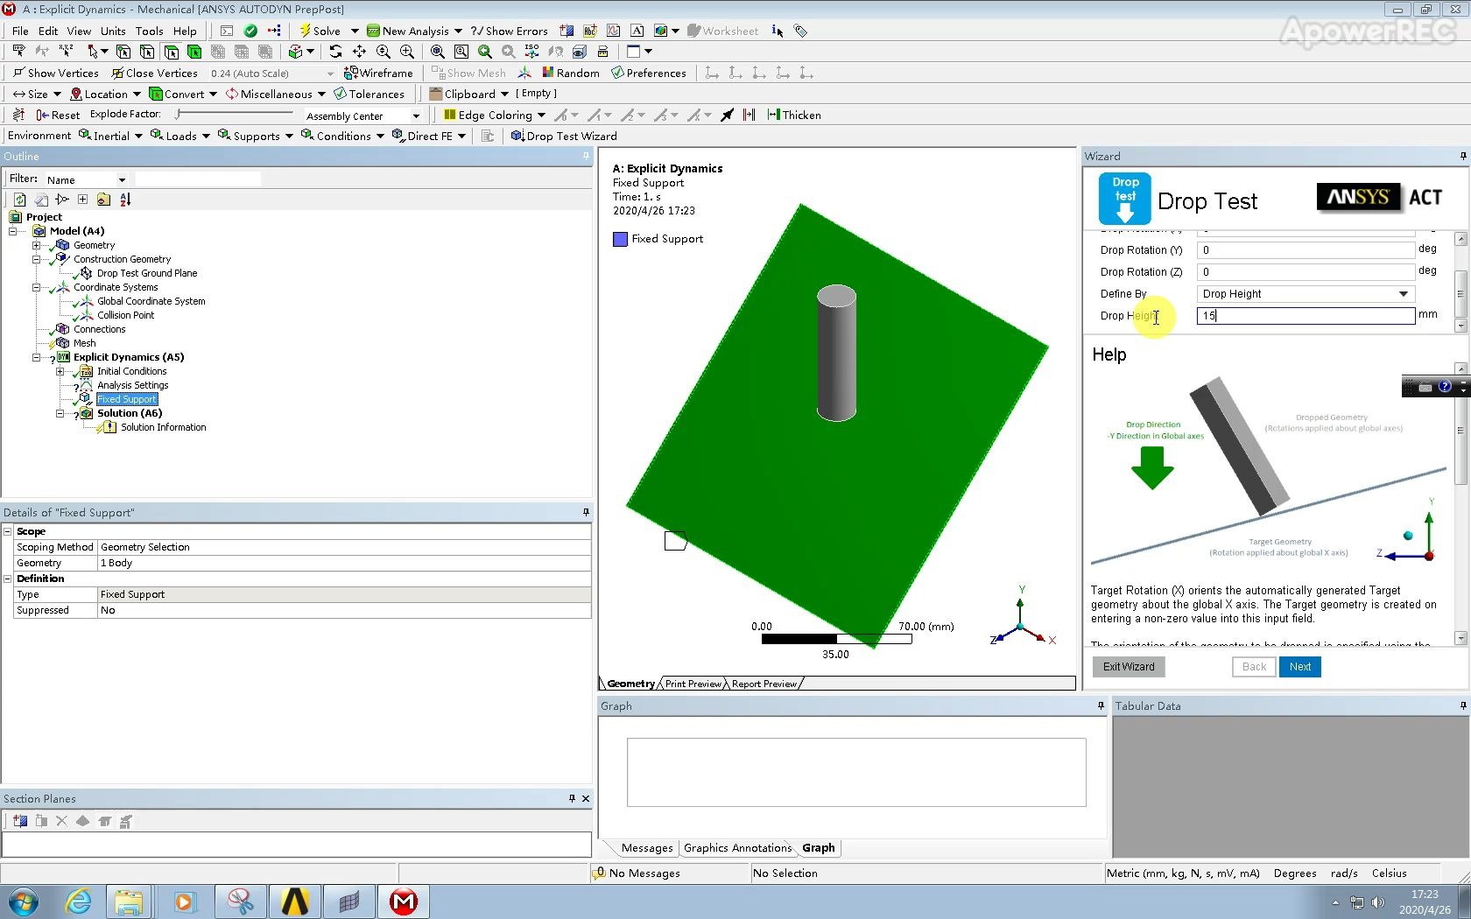Open the Define By dropdown in Wizard
1471x919 pixels.
1404,294
